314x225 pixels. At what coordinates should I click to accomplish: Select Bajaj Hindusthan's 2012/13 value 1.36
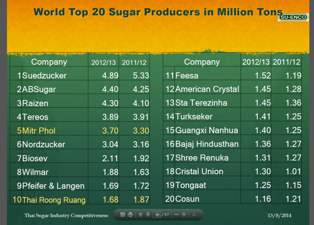[x=263, y=144]
